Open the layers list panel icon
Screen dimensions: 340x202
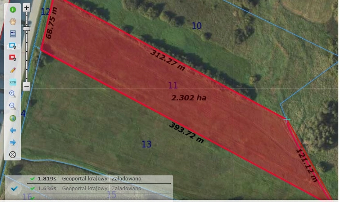coord(13,34)
